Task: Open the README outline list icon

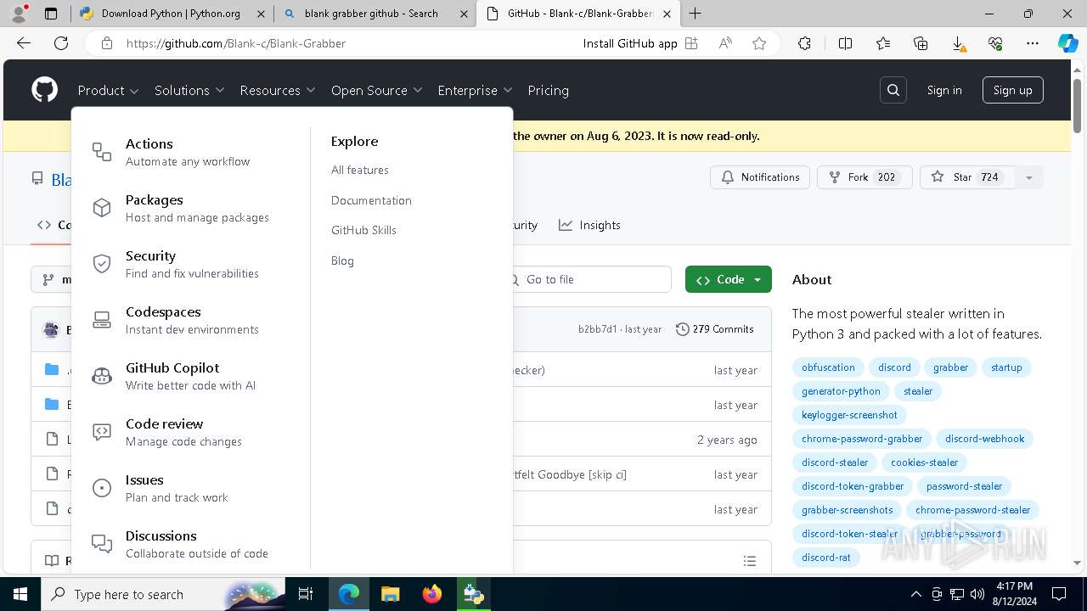Action: click(749, 561)
